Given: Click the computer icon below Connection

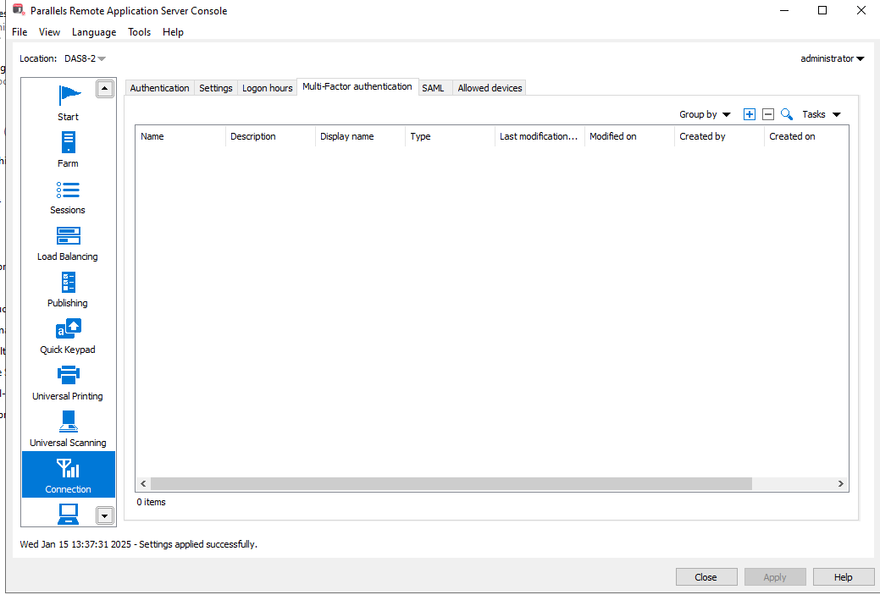Looking at the screenshot, I should pyautogui.click(x=69, y=513).
